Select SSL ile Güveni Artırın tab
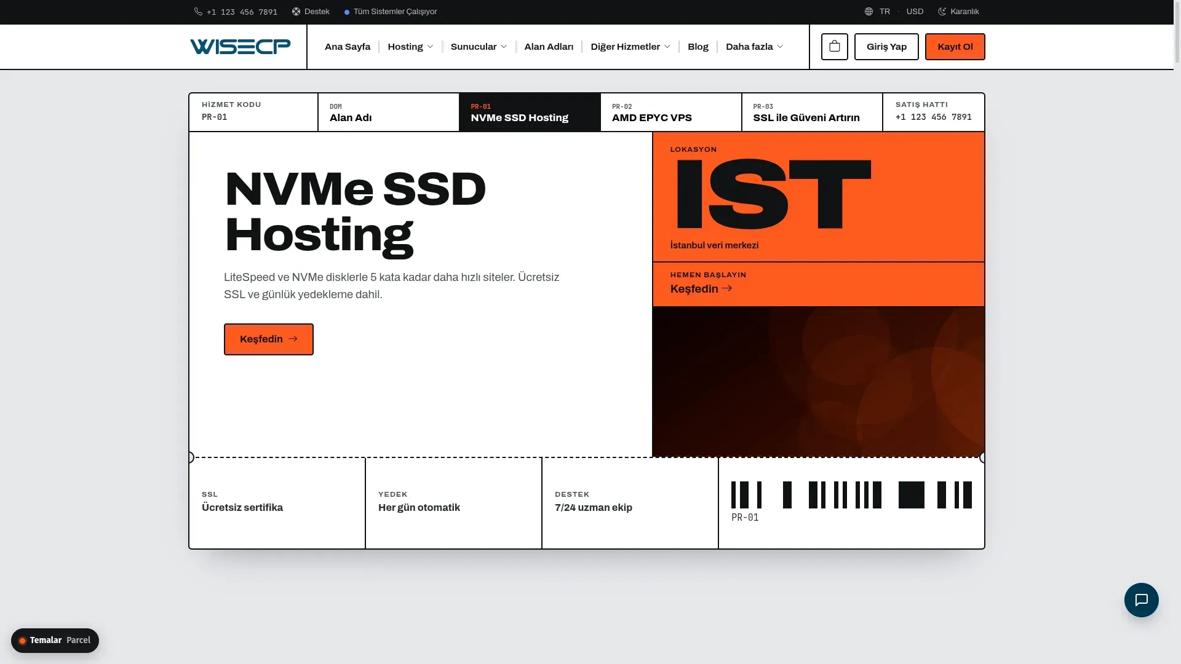Image resolution: width=1181 pixels, height=664 pixels. pos(812,113)
